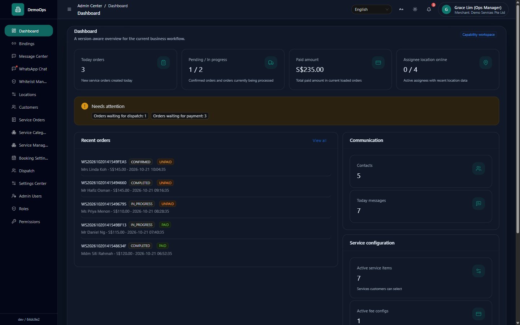Click the DemoOps logo icon

click(18, 9)
